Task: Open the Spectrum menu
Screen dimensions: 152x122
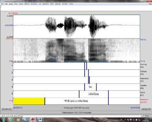Action: click(x=46, y=4)
